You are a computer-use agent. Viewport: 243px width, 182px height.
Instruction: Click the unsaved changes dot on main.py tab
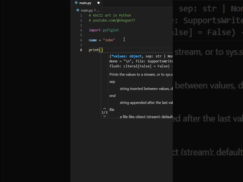click(98, 3)
